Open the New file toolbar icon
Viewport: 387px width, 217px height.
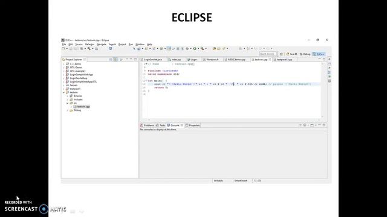coord(63,49)
